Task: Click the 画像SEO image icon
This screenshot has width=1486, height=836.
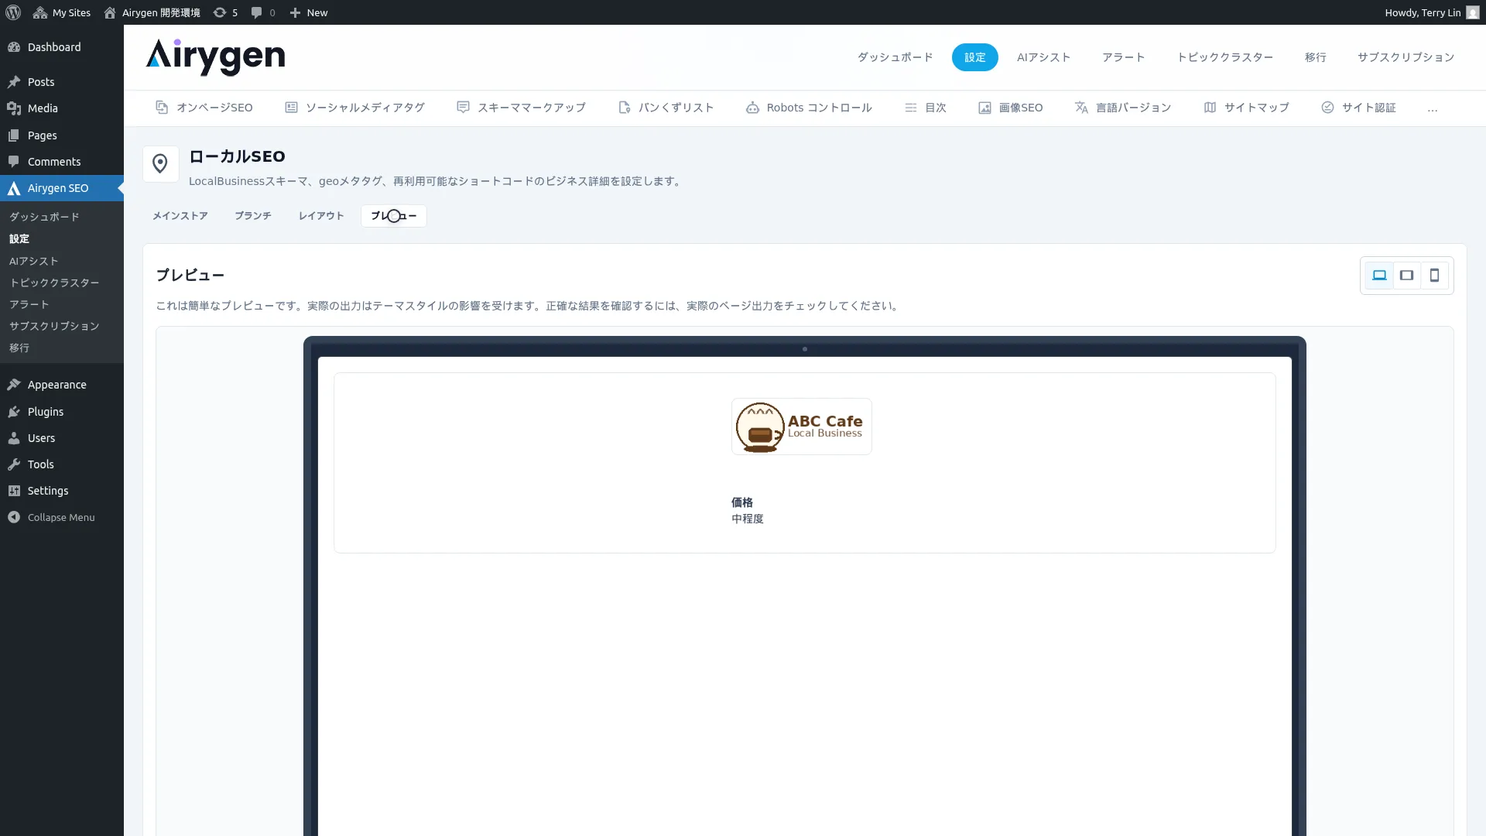Action: point(984,108)
